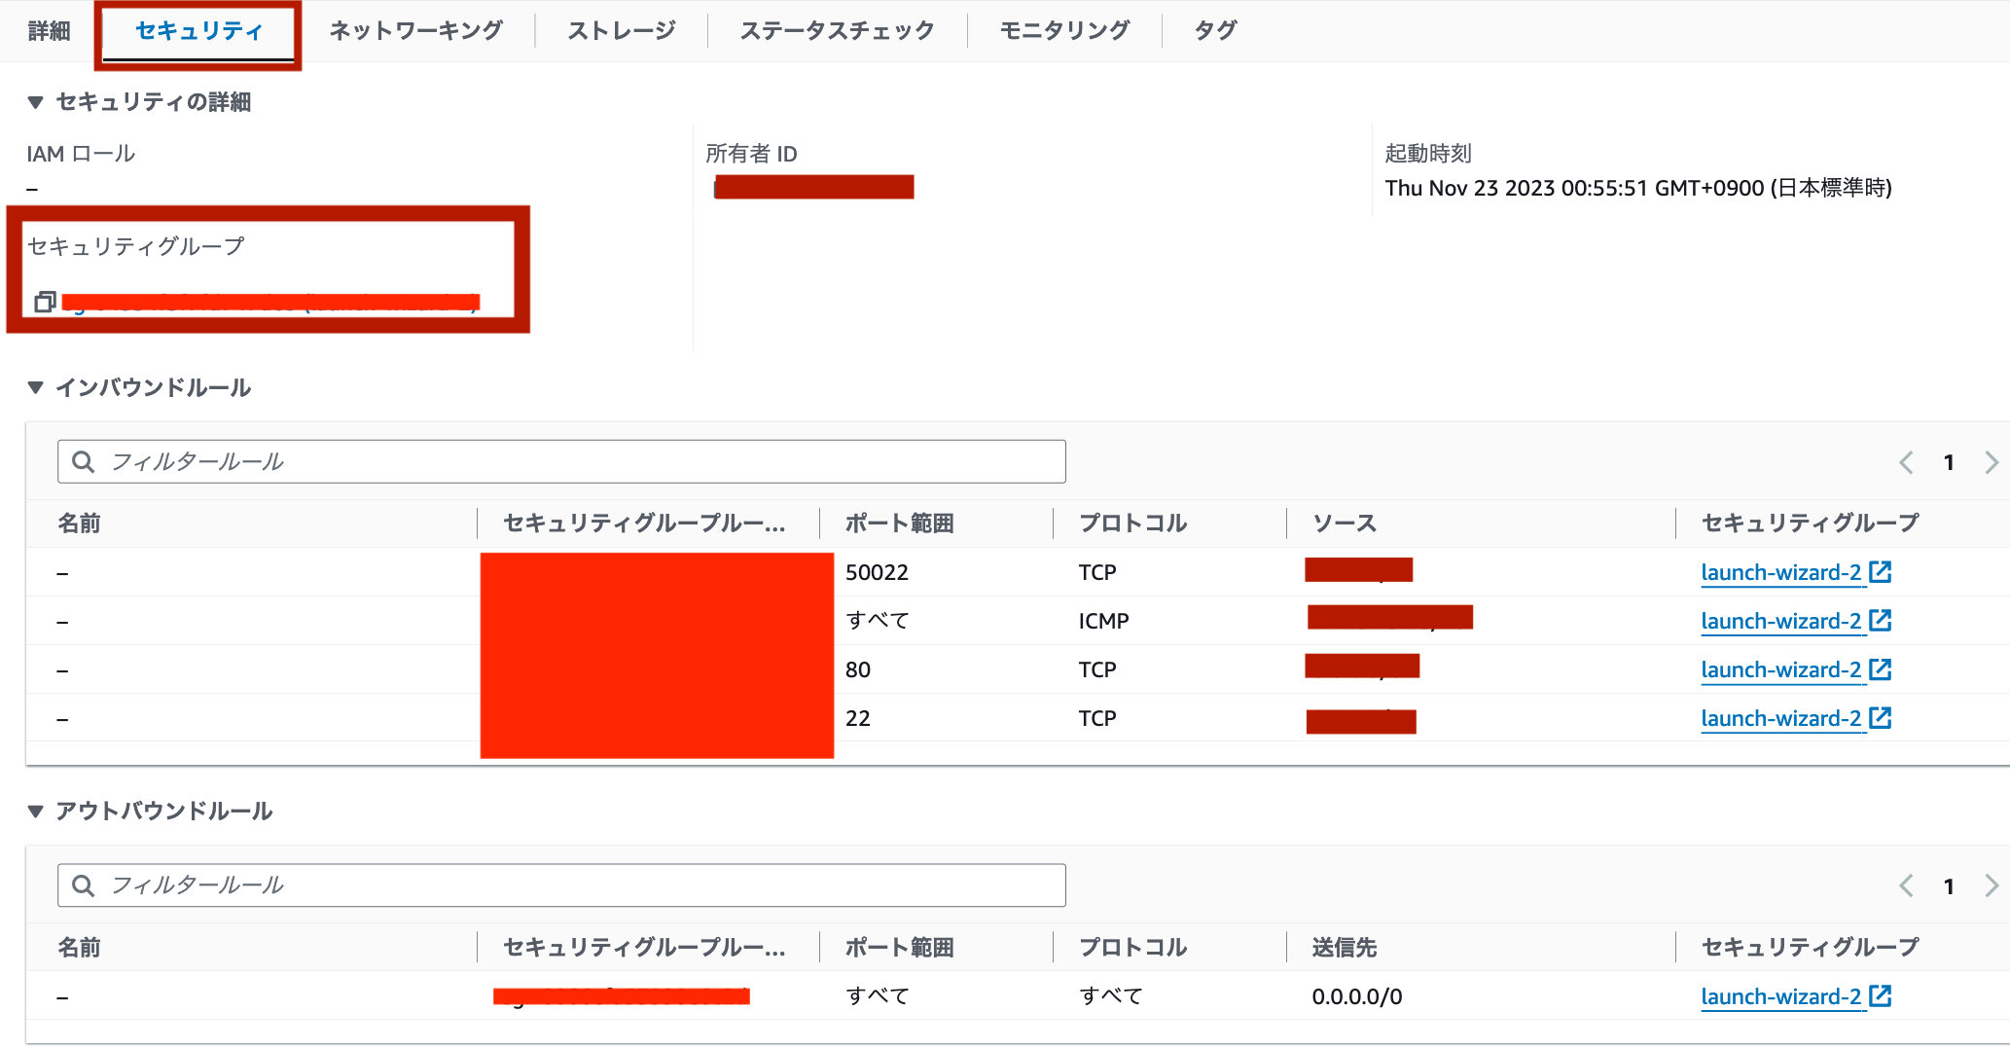Screen dimensions: 2010x1047
Task: Select the セキュリティ tab
Action: click(198, 31)
